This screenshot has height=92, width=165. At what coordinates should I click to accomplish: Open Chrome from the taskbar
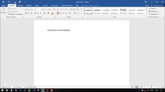tap(16, 90)
